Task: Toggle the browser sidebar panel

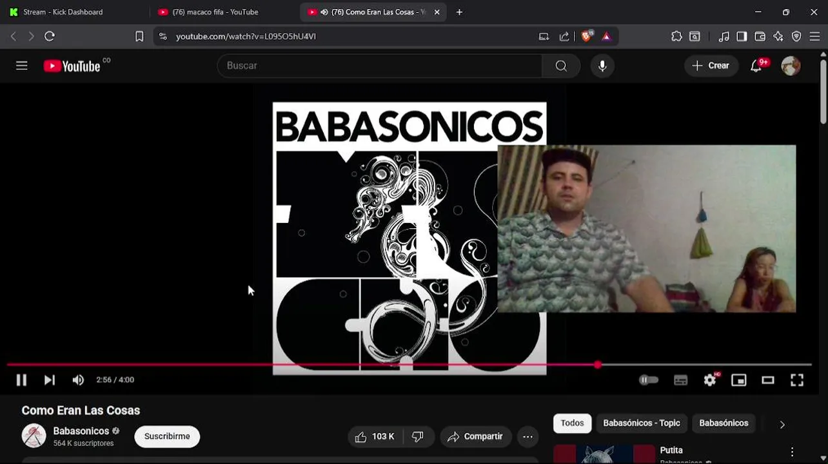Action: [x=742, y=36]
